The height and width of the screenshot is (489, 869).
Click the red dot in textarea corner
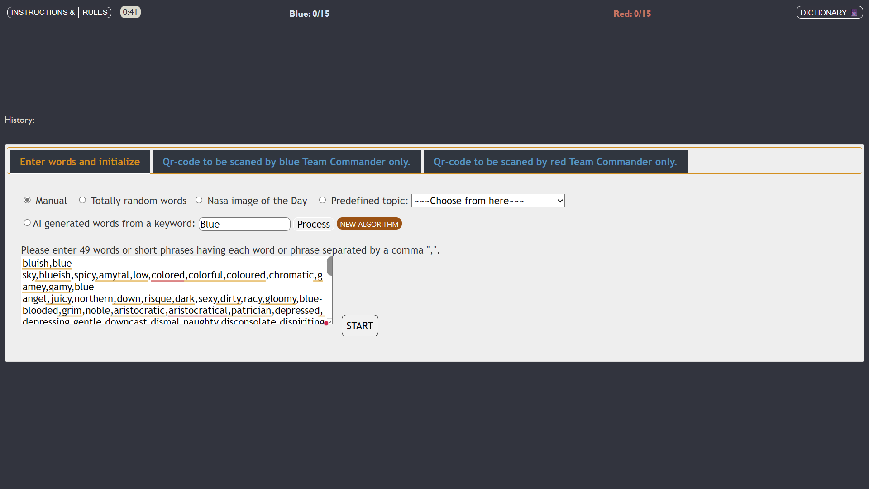(x=326, y=323)
